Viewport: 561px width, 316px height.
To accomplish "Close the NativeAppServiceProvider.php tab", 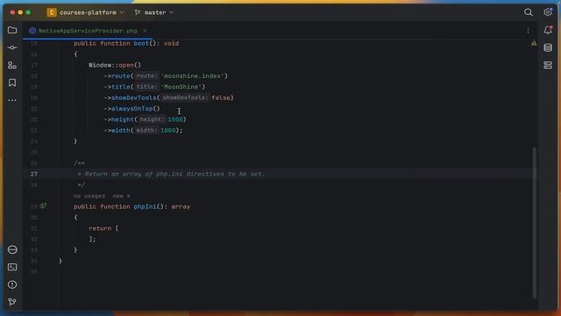I will (145, 31).
